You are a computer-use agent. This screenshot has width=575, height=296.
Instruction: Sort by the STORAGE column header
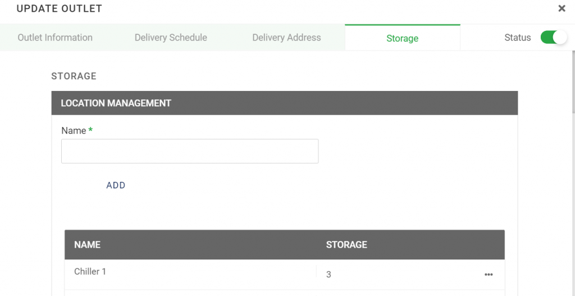pos(346,245)
